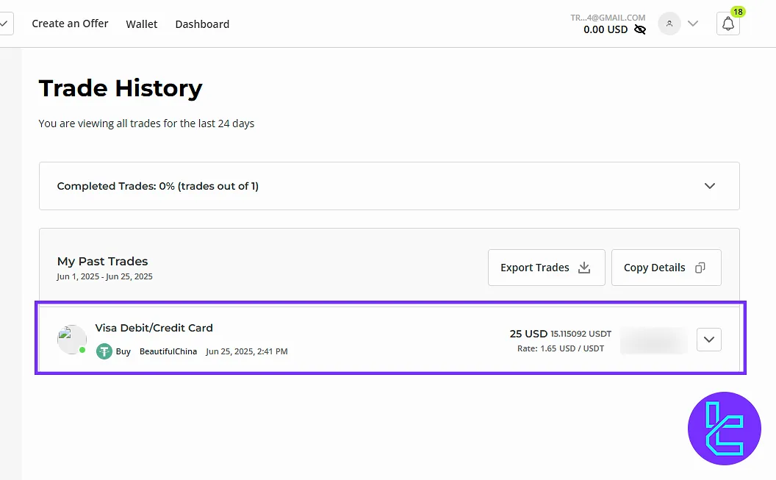Click the TR...4@GMAIL.COM account email
The height and width of the screenshot is (480, 776).
(608, 18)
